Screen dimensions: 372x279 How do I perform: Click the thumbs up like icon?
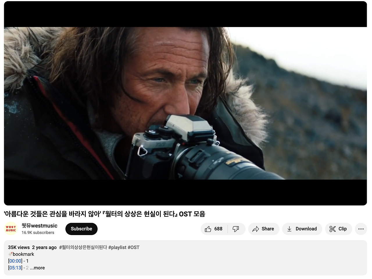[x=208, y=229]
